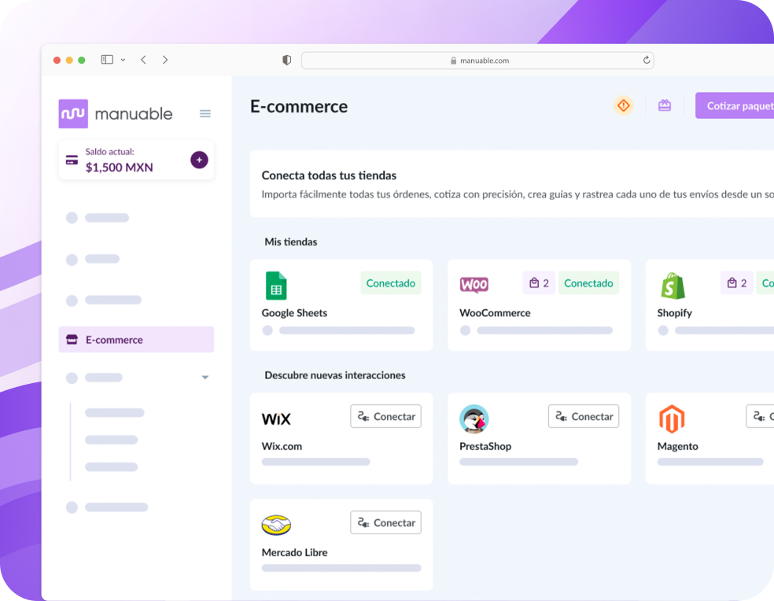
Task: Click the E-commerce page heading
Action: (x=299, y=107)
